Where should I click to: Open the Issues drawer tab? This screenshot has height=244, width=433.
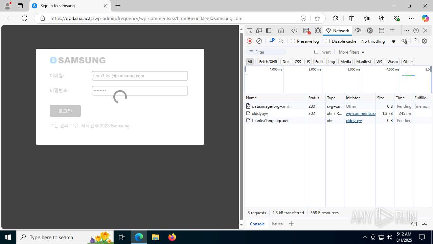(277, 224)
